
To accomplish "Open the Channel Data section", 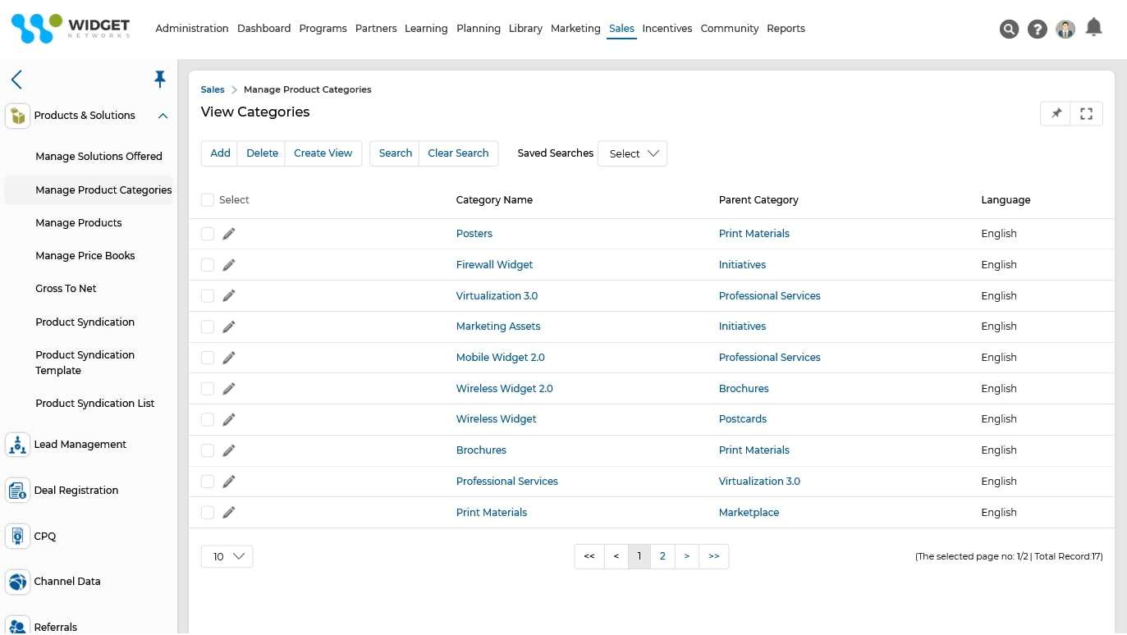I will tap(67, 581).
